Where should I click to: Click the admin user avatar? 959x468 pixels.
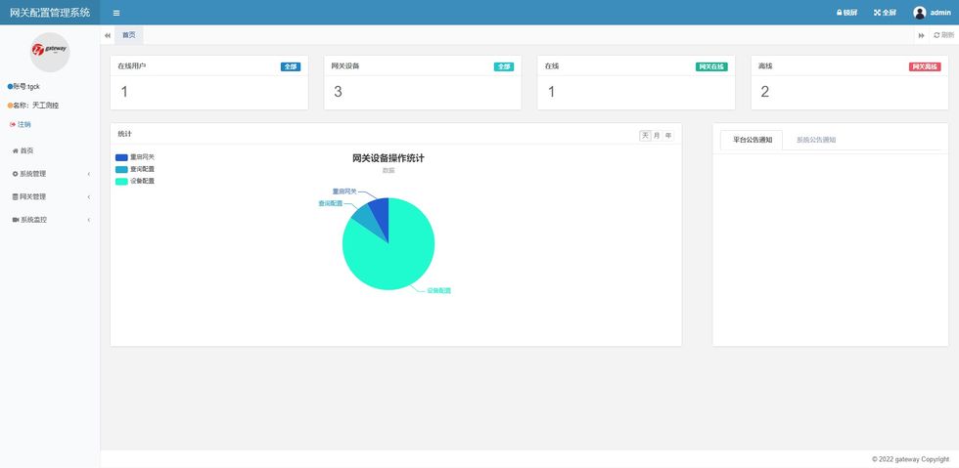pyautogui.click(x=919, y=13)
